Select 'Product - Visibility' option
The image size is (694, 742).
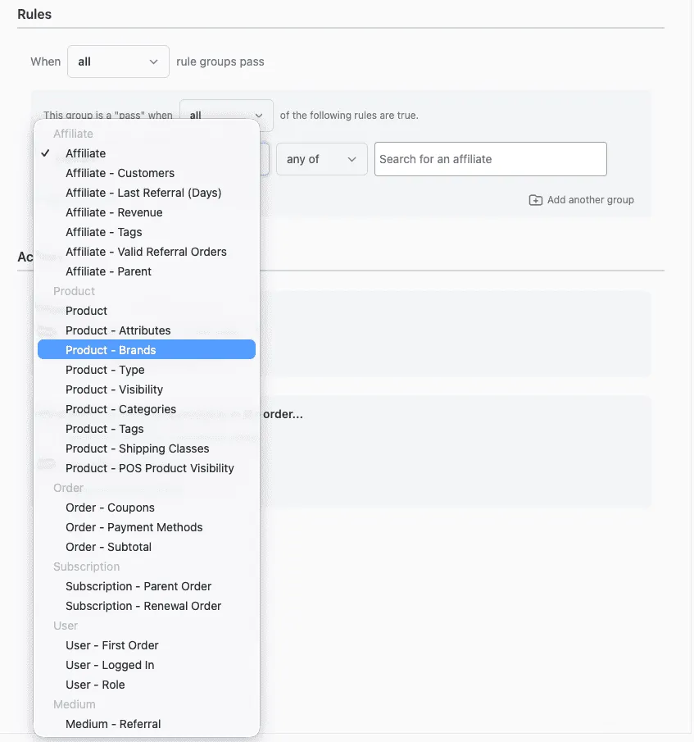[x=147, y=389]
